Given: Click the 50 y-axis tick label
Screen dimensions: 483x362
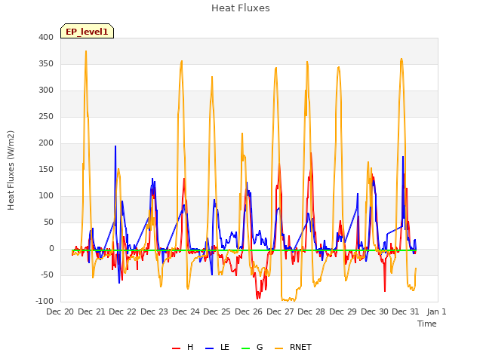Looking at the screenshot, I should [48, 222].
